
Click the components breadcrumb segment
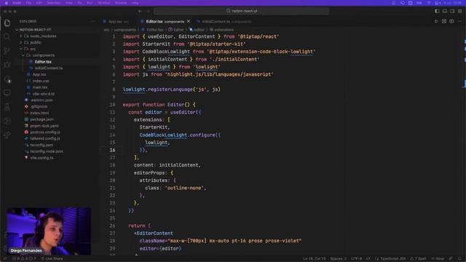[125, 30]
